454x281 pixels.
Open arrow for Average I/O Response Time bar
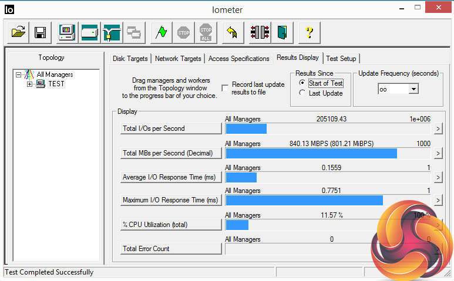click(438, 177)
